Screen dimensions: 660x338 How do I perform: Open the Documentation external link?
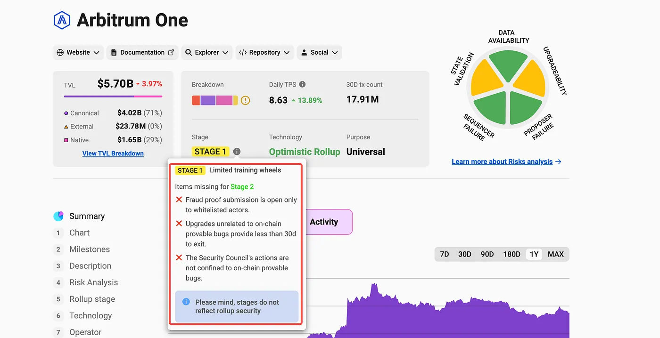[142, 52]
